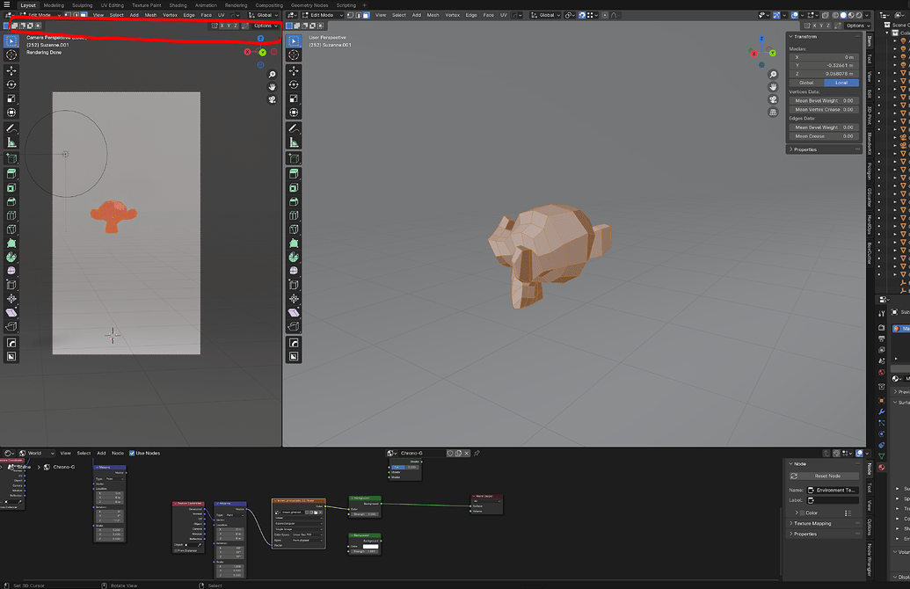Click the Reset Node button

tap(824, 476)
